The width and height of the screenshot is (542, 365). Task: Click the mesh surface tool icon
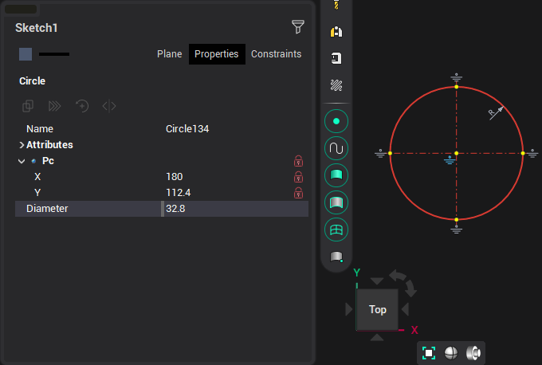point(336,230)
